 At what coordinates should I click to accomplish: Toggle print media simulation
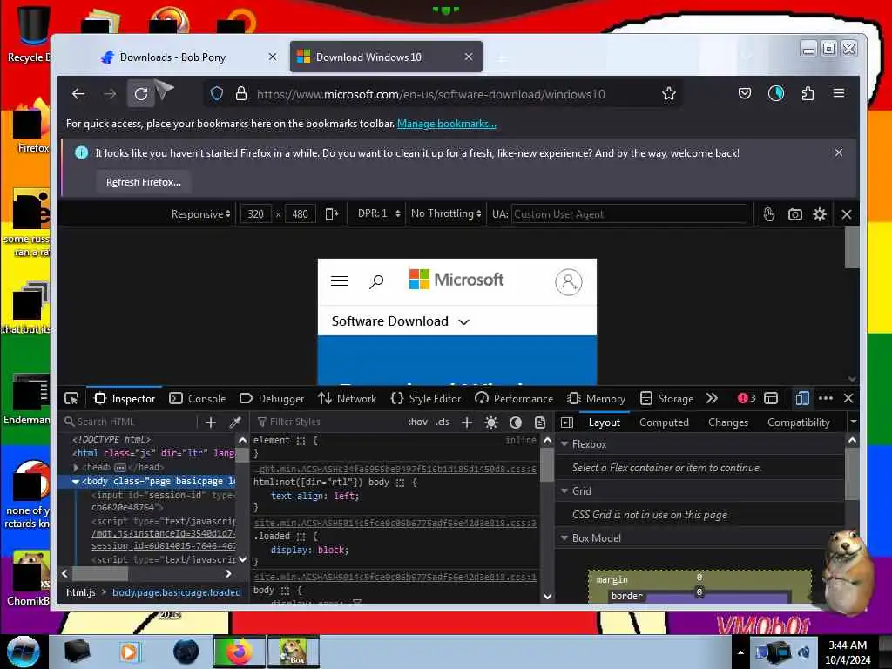pos(540,422)
